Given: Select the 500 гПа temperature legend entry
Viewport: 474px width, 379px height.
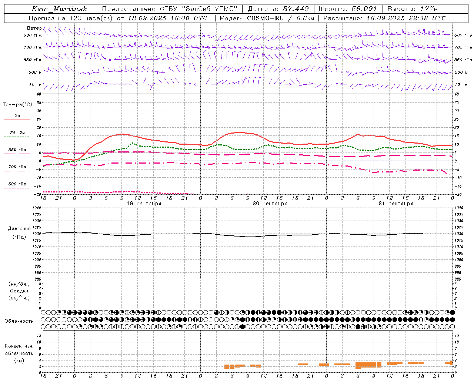Looking at the screenshot, I should coord(17,184).
